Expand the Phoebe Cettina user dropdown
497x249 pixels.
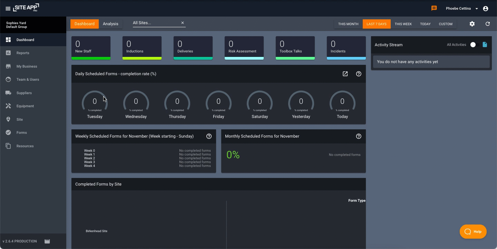point(477,9)
